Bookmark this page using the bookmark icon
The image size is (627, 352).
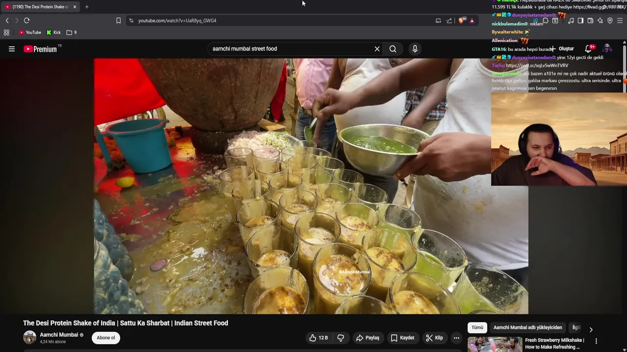pyautogui.click(x=118, y=21)
